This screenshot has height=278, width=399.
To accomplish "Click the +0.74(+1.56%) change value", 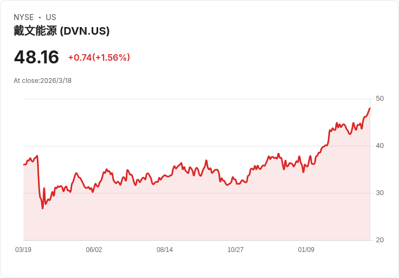I will pyautogui.click(x=99, y=57).
